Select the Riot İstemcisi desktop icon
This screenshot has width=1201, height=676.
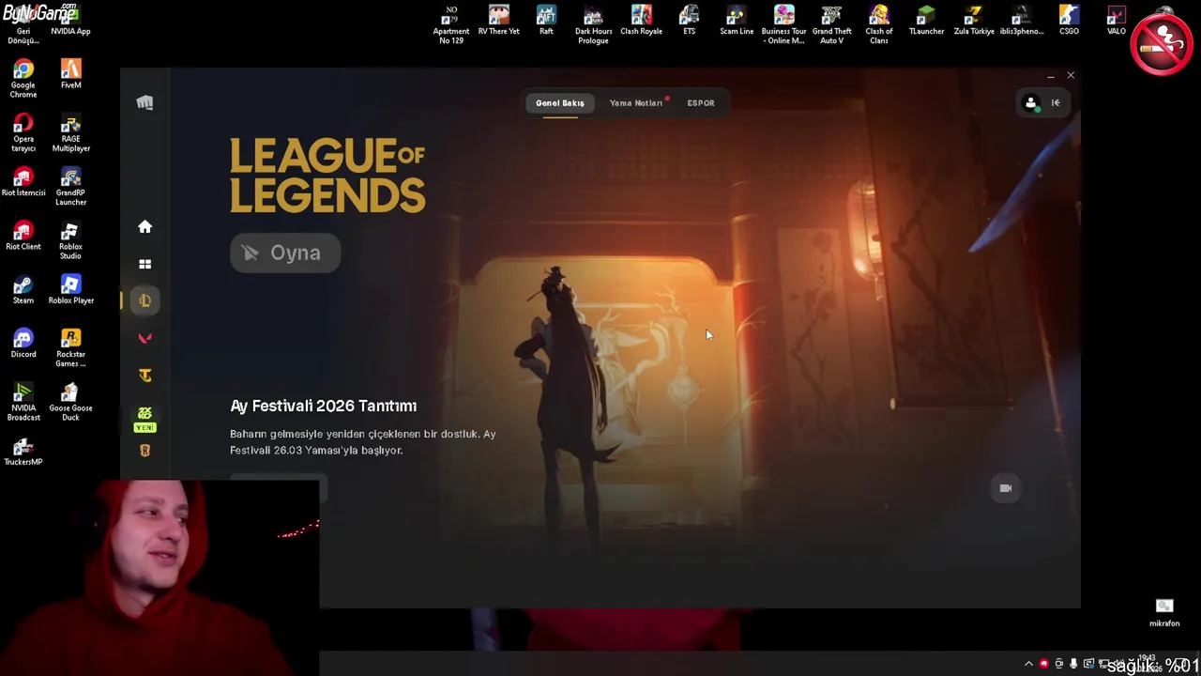(23, 181)
